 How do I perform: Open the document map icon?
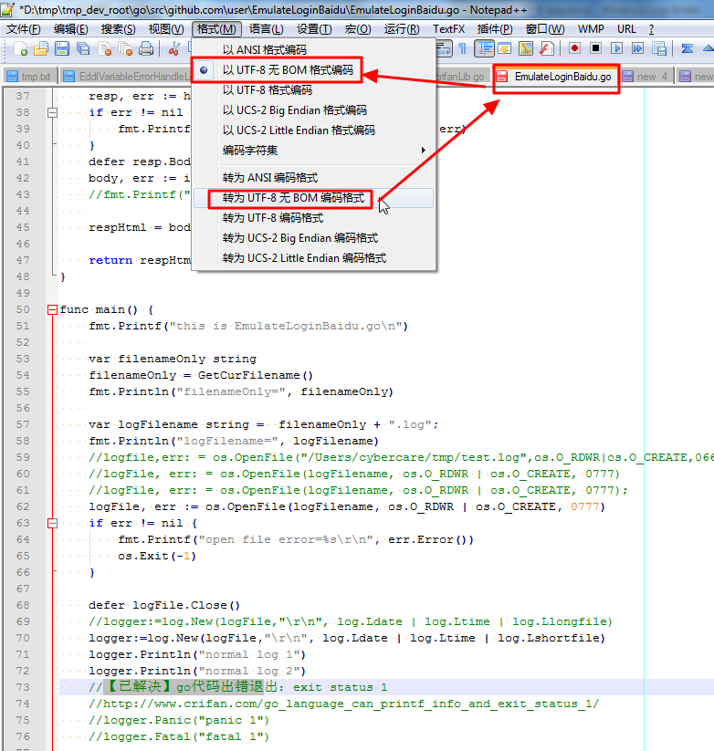point(526,48)
